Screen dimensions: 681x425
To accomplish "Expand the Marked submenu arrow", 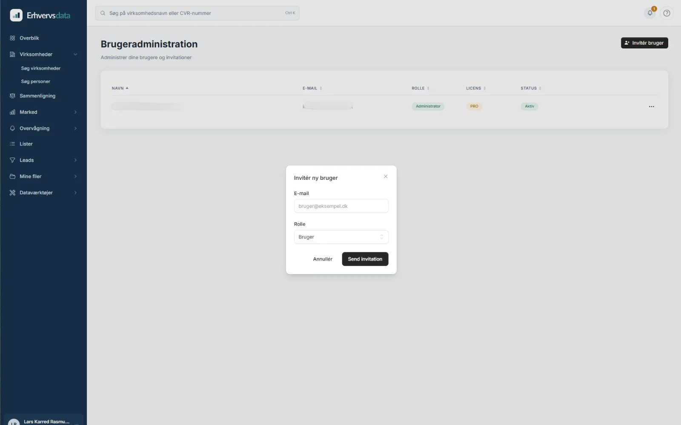I will tap(75, 112).
